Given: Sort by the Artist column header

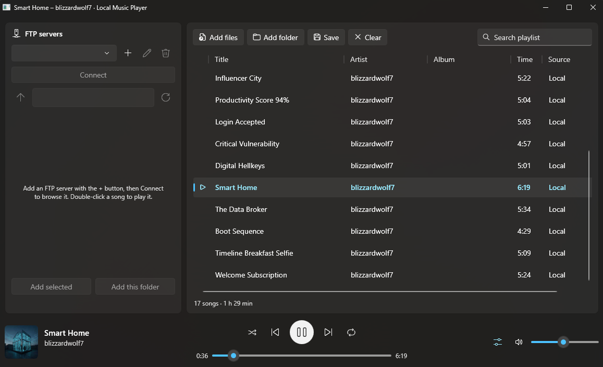Looking at the screenshot, I should tap(359, 59).
